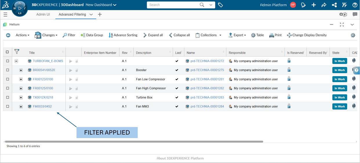Open the prd-TECHNIA-00001283 link
This screenshot has width=360, height=163.
tap(207, 97)
